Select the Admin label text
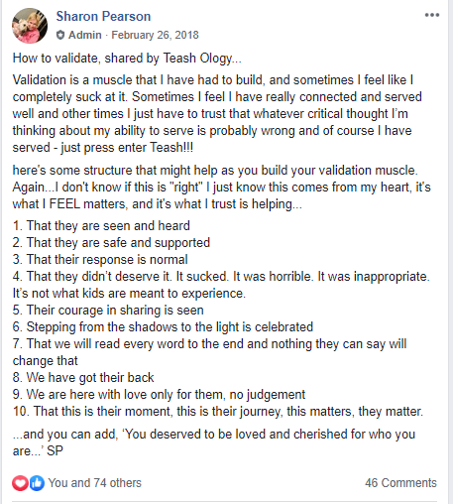The image size is (453, 504). (x=85, y=35)
